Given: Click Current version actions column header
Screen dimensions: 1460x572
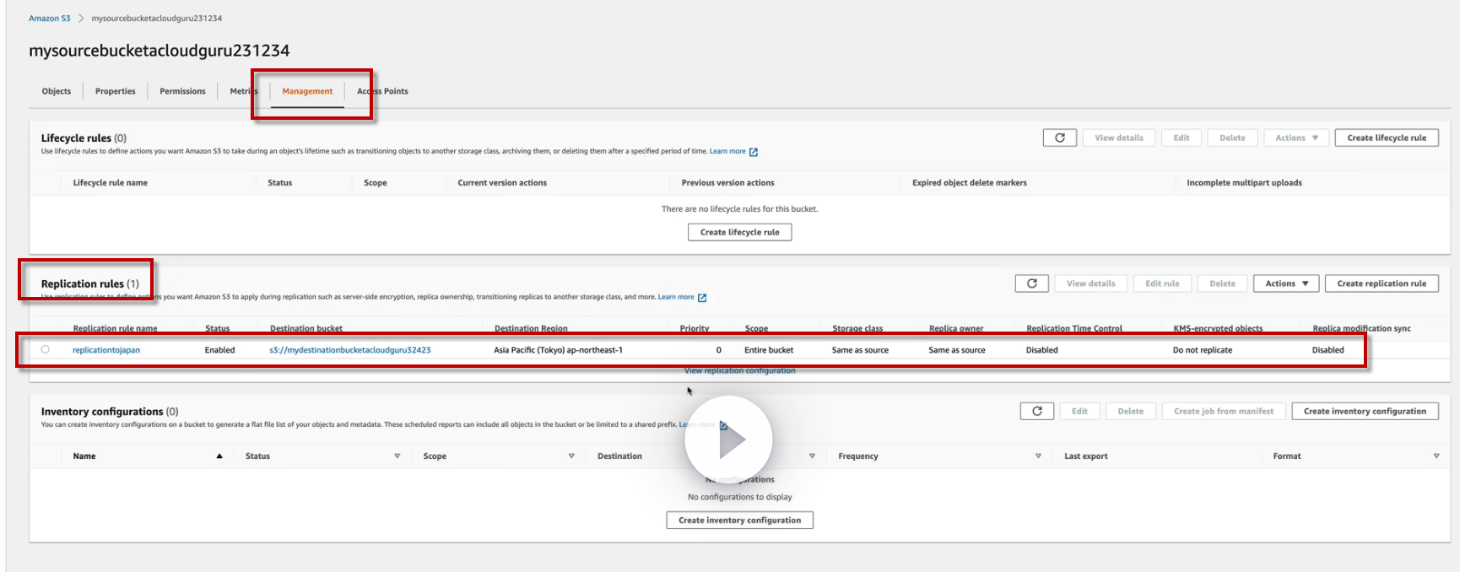Looking at the screenshot, I should (x=502, y=183).
